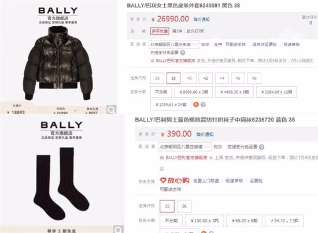Select the jacket's 不分期 payment option
This screenshot has width=318, height=233.
(161, 92)
